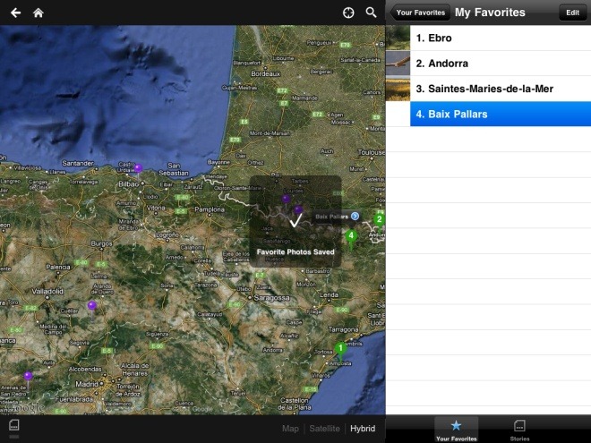Screen dimensions: 591x443
Task: Open the Saintes-Maries-de-la-Mer thumbnail photo
Action: 398,89
